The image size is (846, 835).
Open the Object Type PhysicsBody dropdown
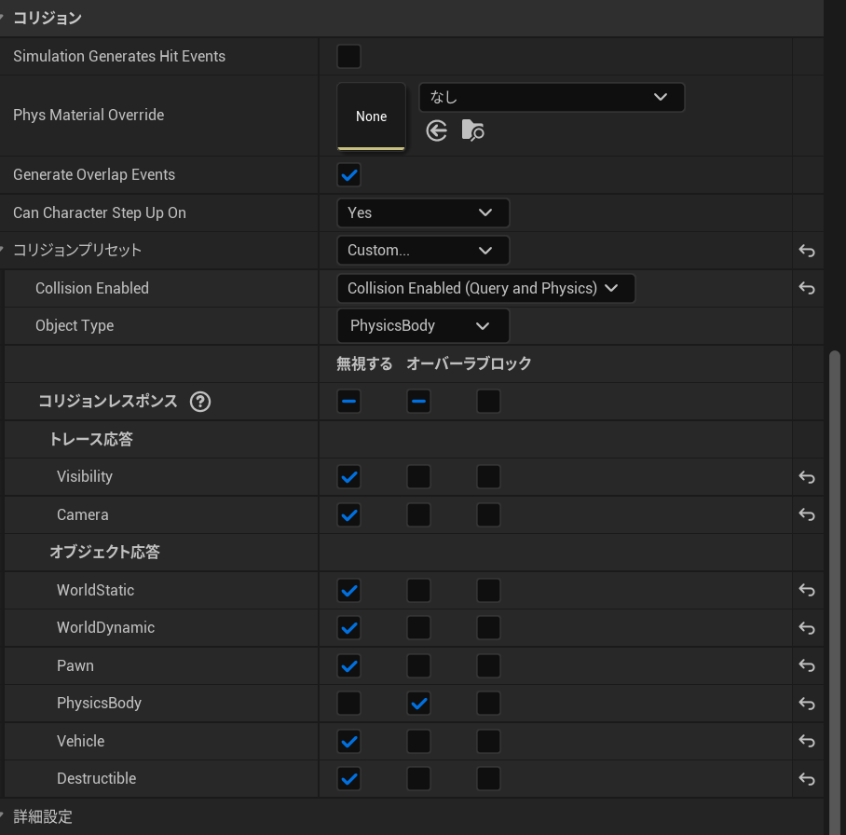coord(422,325)
